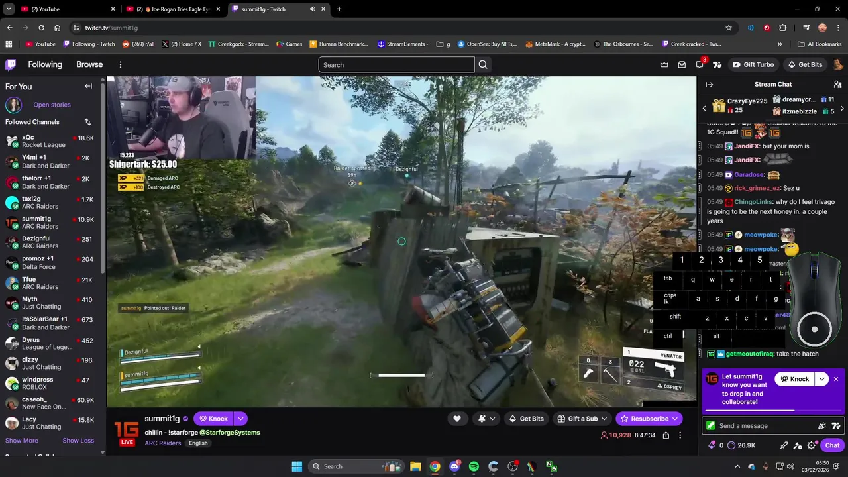Switch to Joe Rogan Tries Eagle tab

(176, 9)
